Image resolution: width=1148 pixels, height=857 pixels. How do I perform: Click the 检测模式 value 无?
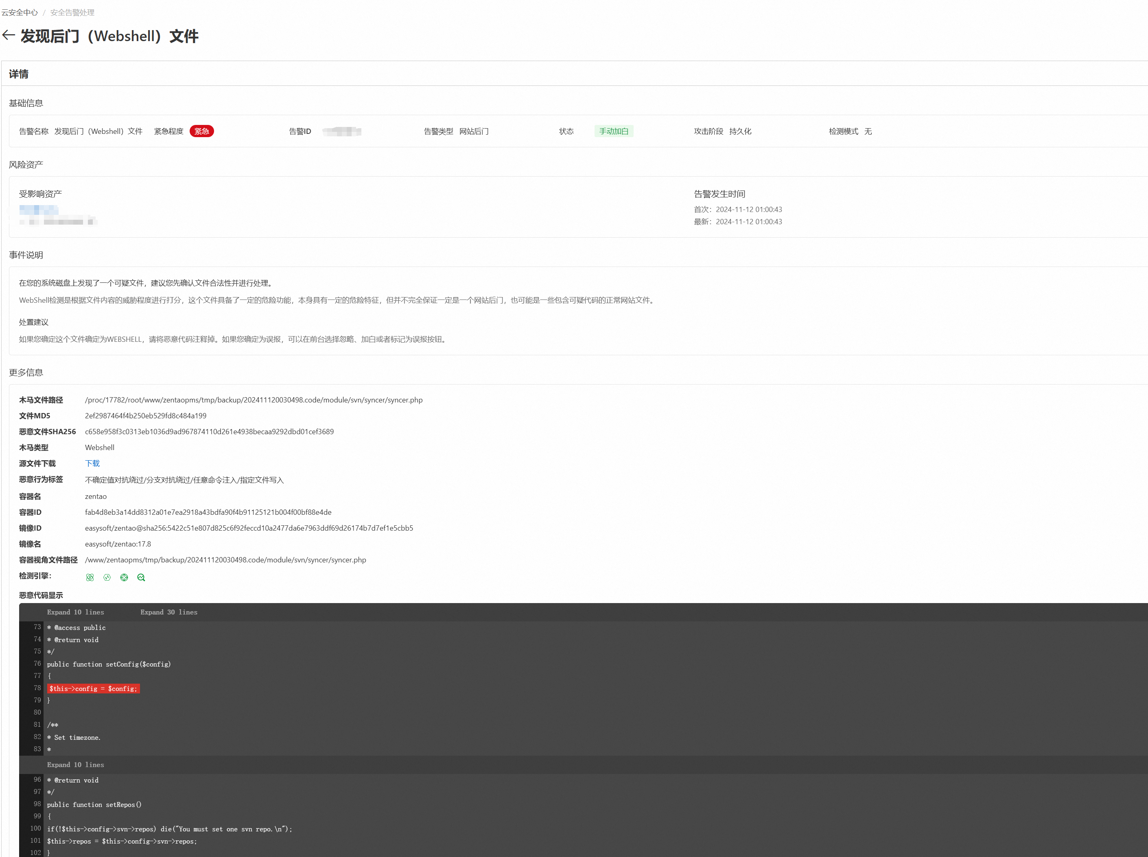click(868, 131)
